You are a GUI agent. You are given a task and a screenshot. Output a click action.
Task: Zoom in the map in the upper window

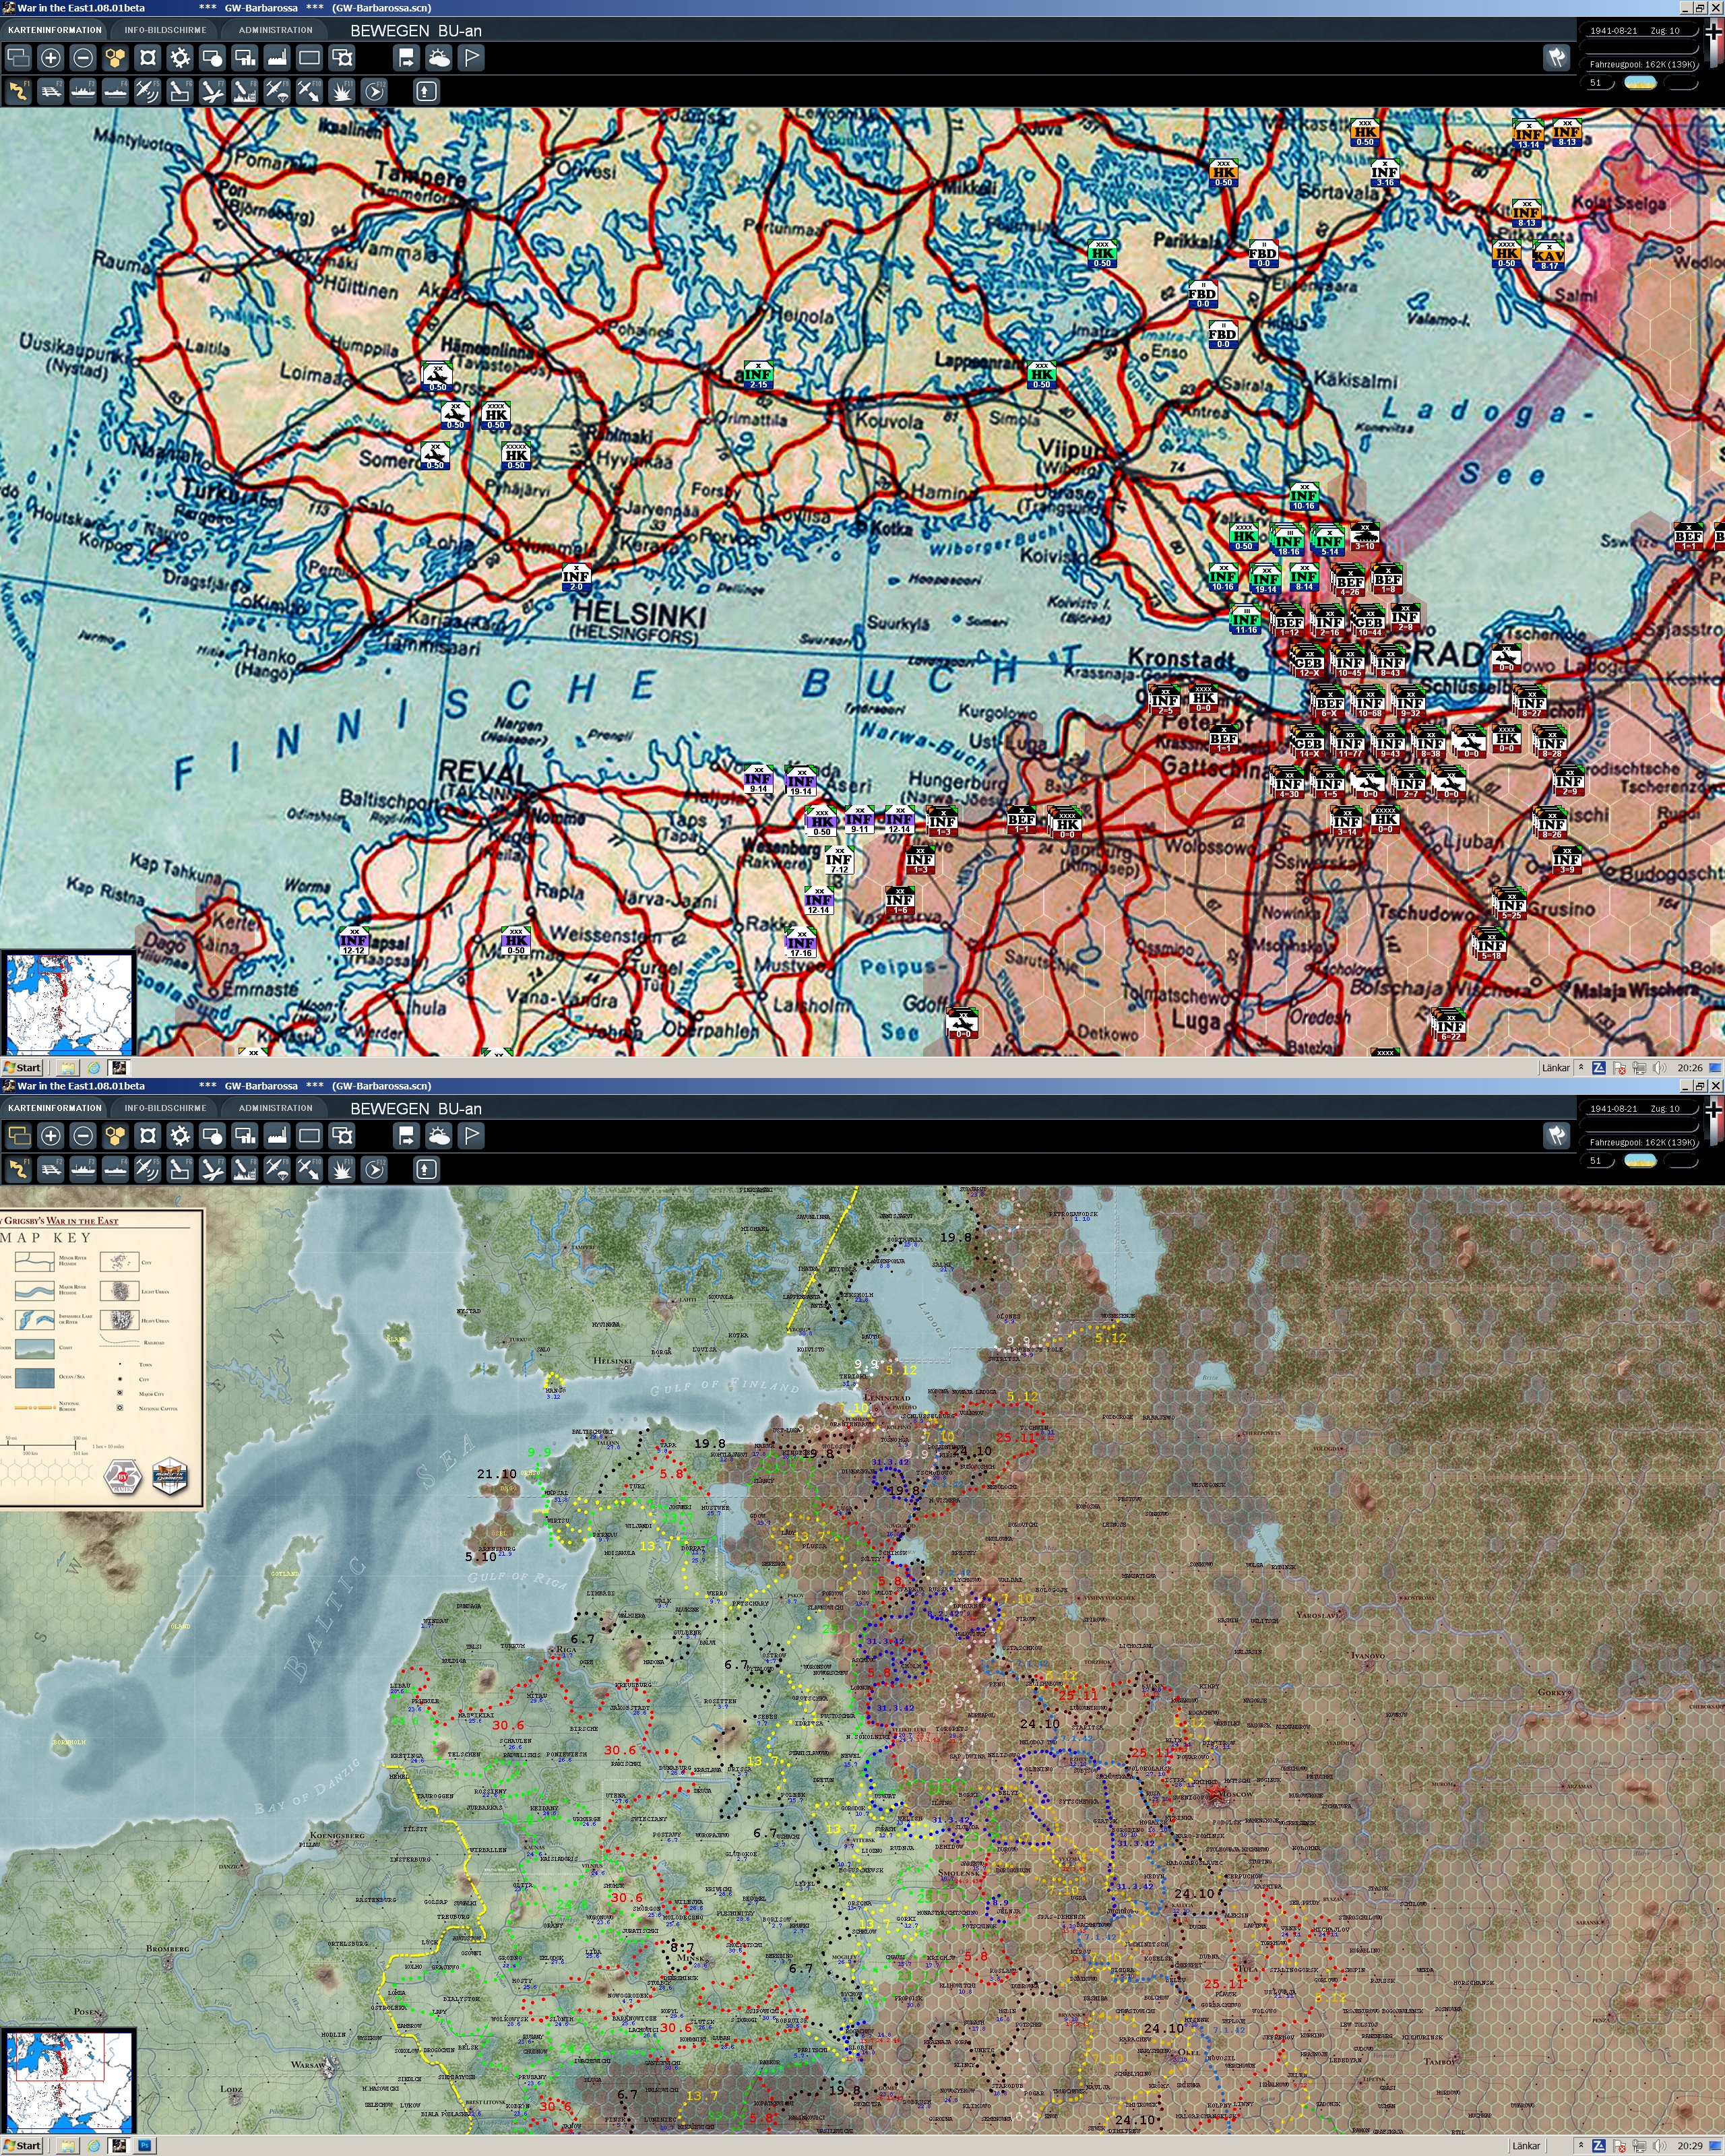(51, 58)
